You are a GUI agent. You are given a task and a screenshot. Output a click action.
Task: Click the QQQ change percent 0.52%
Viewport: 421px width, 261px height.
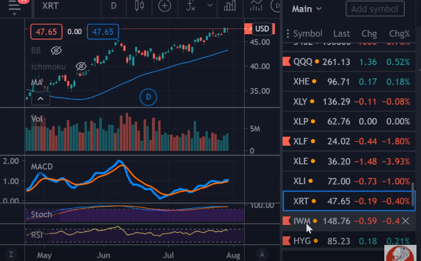398,62
